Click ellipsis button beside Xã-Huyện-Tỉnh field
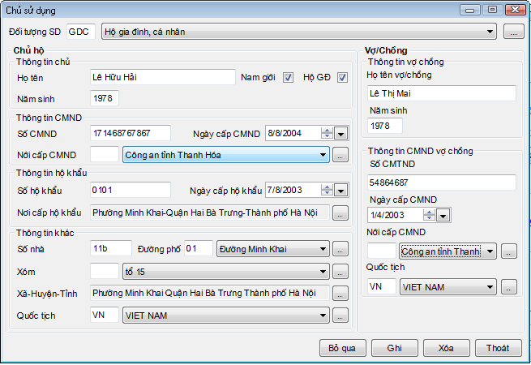 340,293
